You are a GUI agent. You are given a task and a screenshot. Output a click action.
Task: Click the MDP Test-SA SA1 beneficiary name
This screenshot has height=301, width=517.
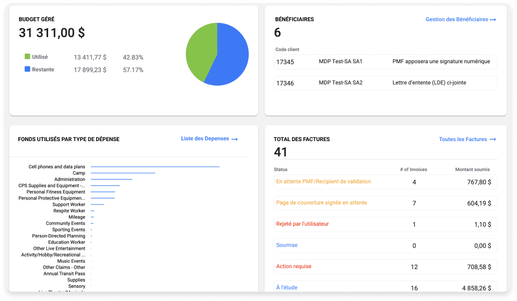click(x=341, y=61)
